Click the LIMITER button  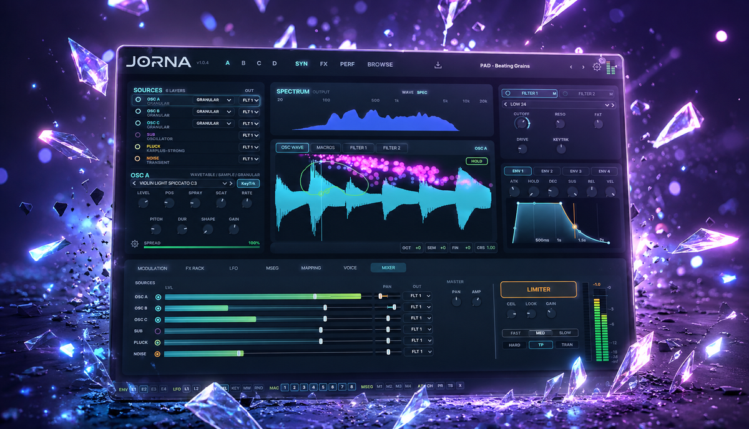[x=538, y=289]
